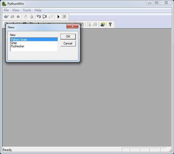Click the Cancel button
The height and width of the screenshot is (154, 174).
click(x=68, y=44)
